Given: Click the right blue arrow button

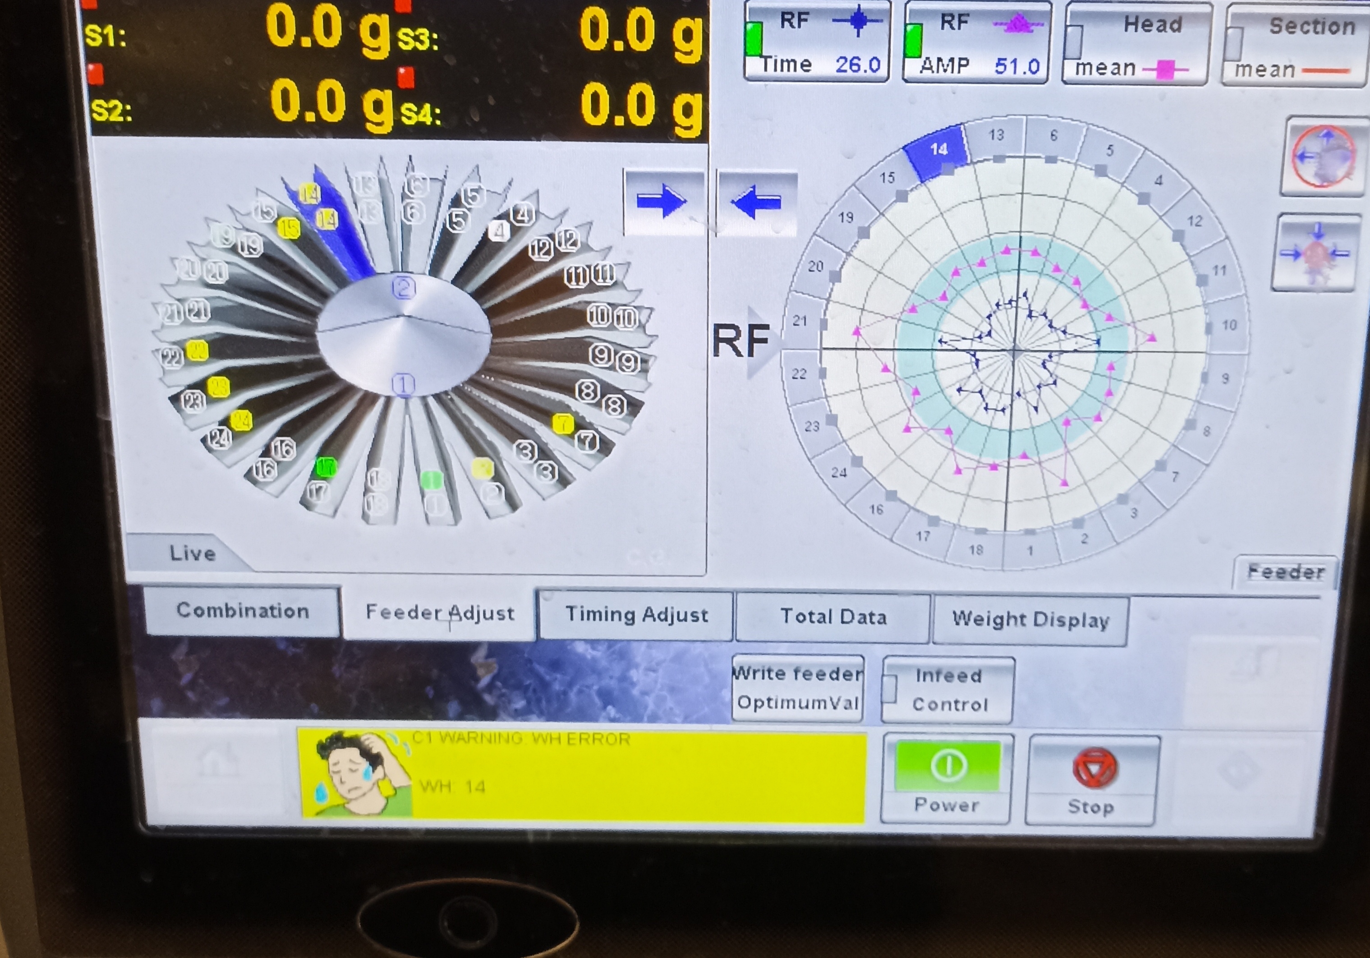Looking at the screenshot, I should point(663,202).
